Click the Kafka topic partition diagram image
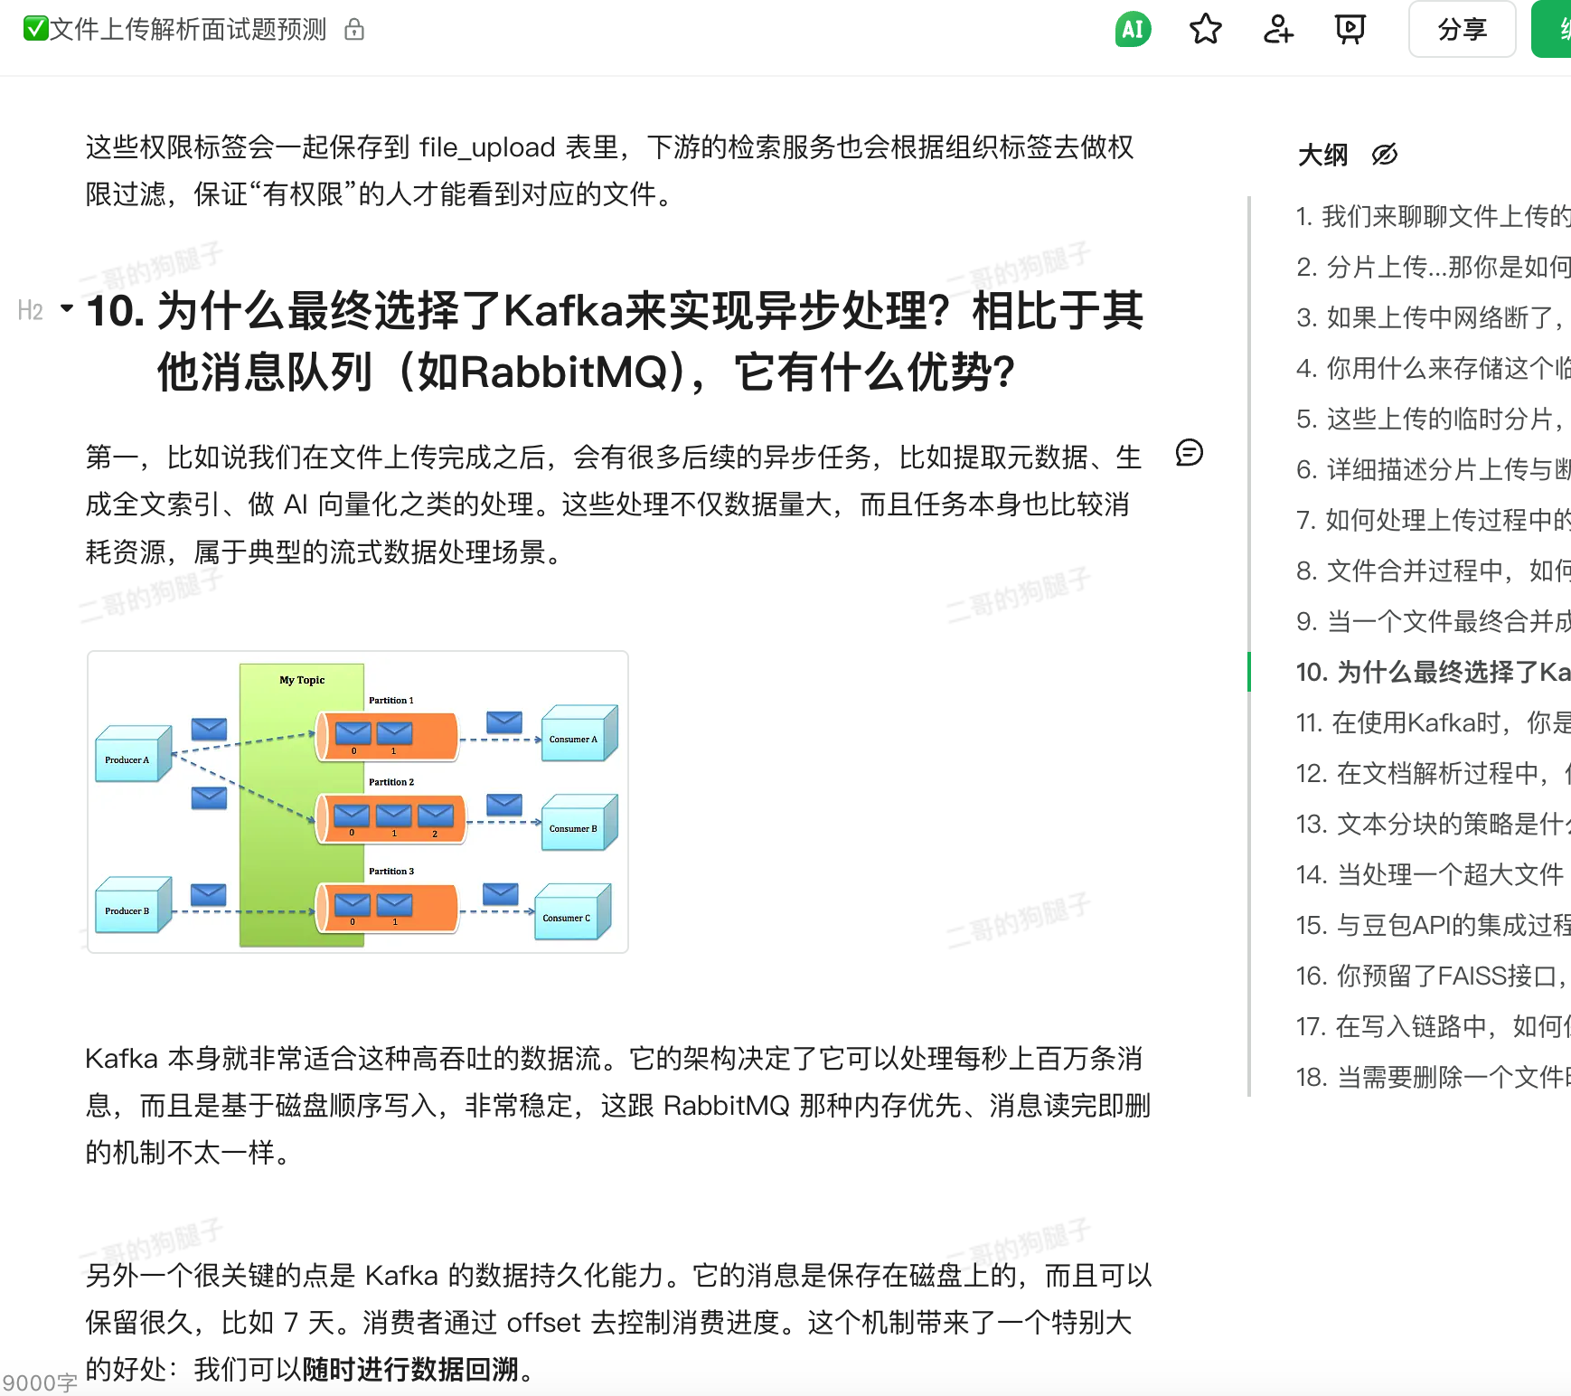Screen dimensions: 1571x1396 click(357, 802)
